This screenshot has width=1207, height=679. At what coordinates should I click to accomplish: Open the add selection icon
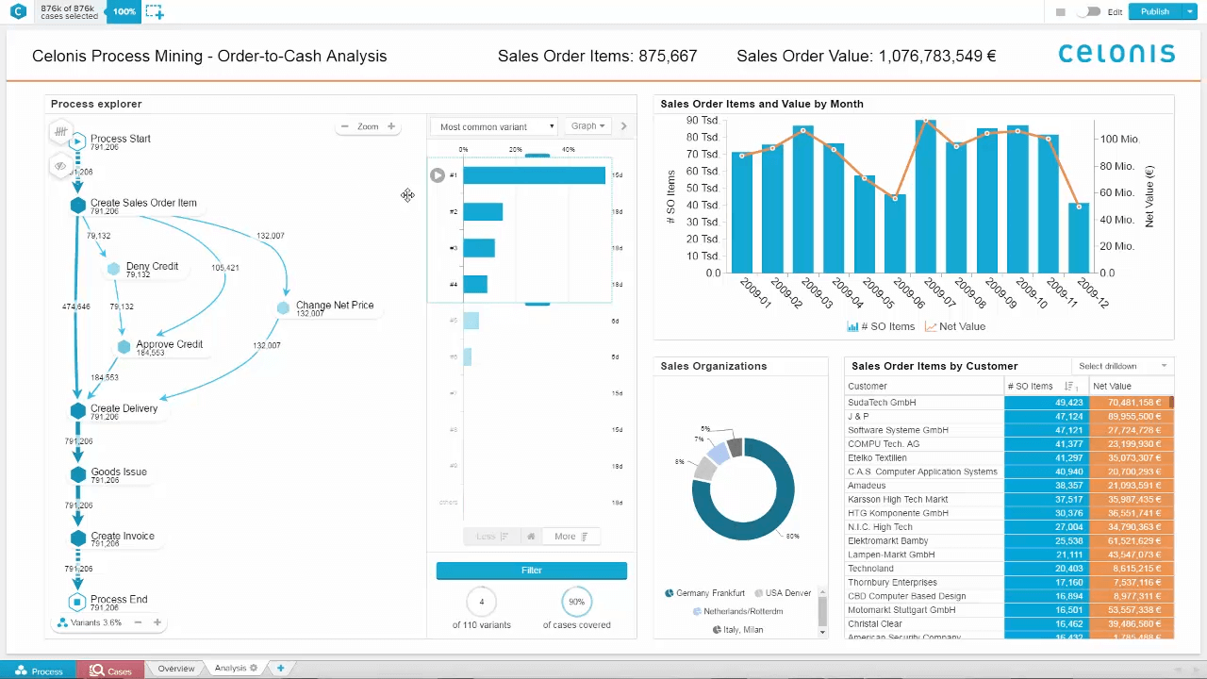pos(154,12)
